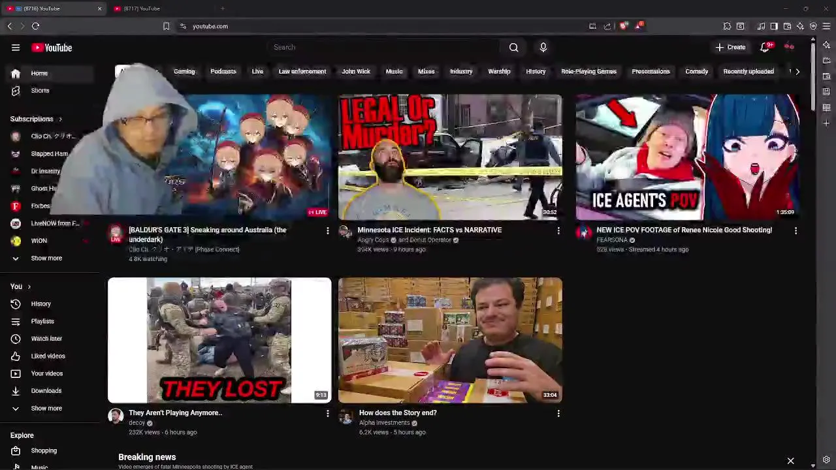This screenshot has height=470, width=836.
Task: Open the notifications bell
Action: point(765,47)
